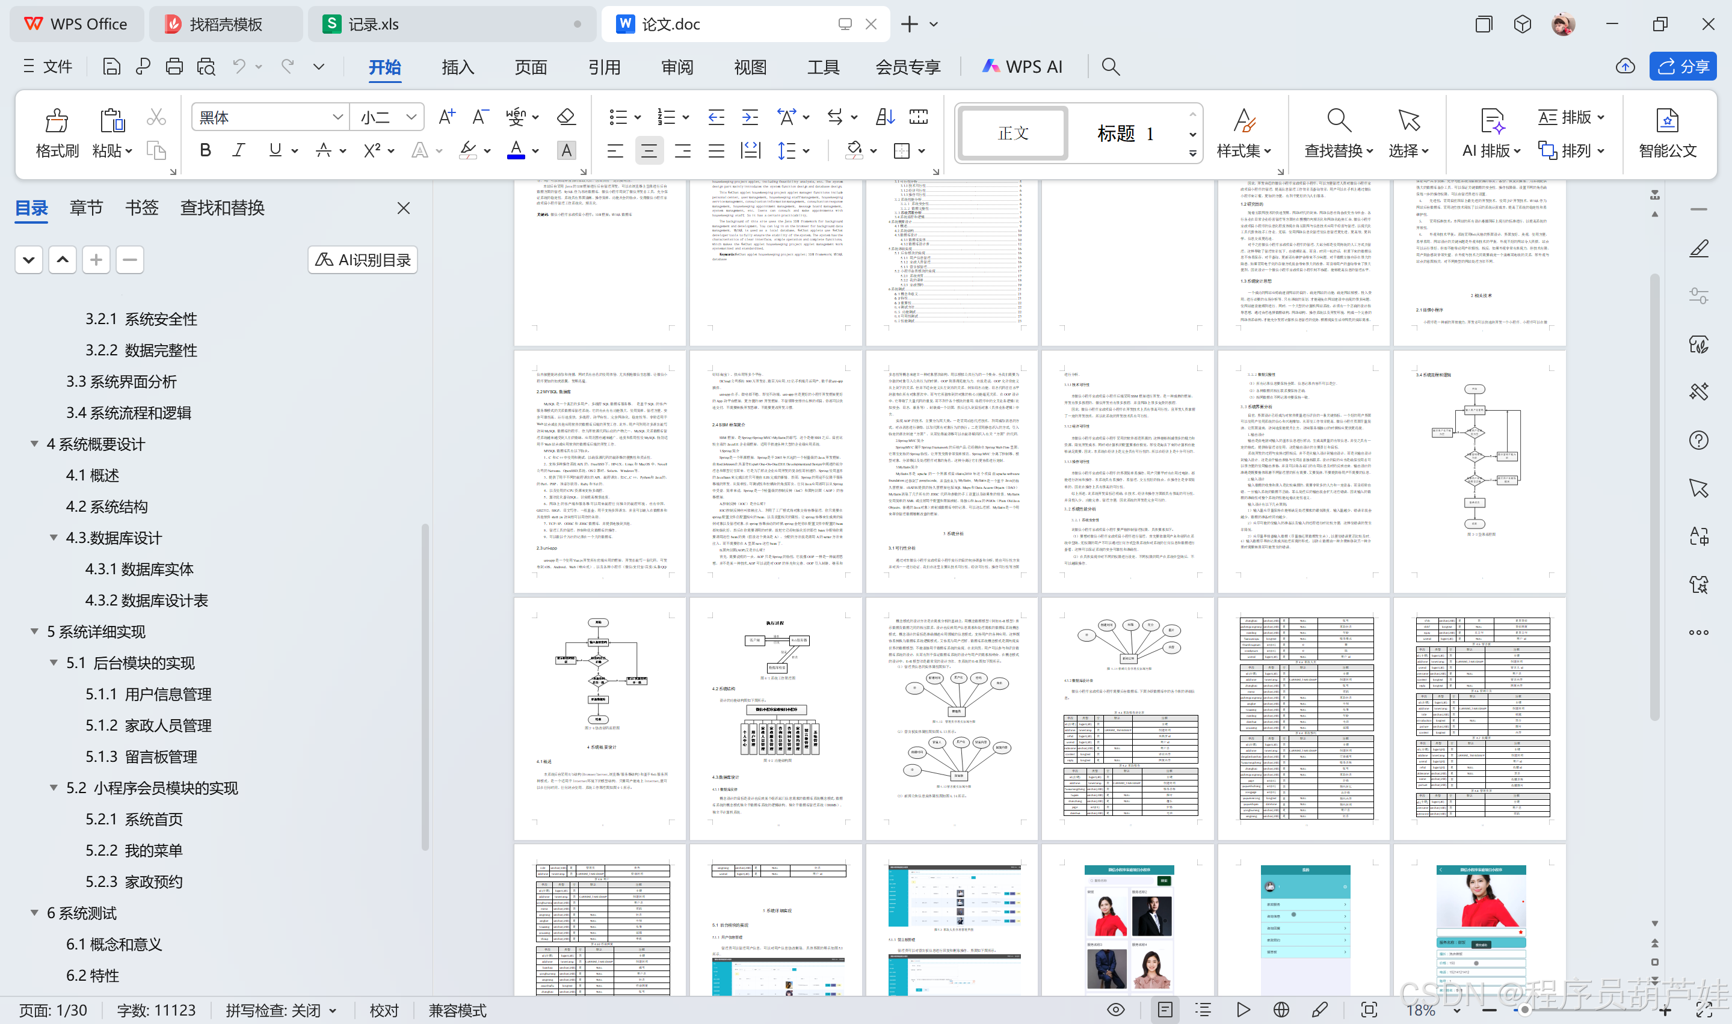Toggle eye protection mode in status bar
Image resolution: width=1732 pixels, height=1024 pixels.
click(1115, 1010)
